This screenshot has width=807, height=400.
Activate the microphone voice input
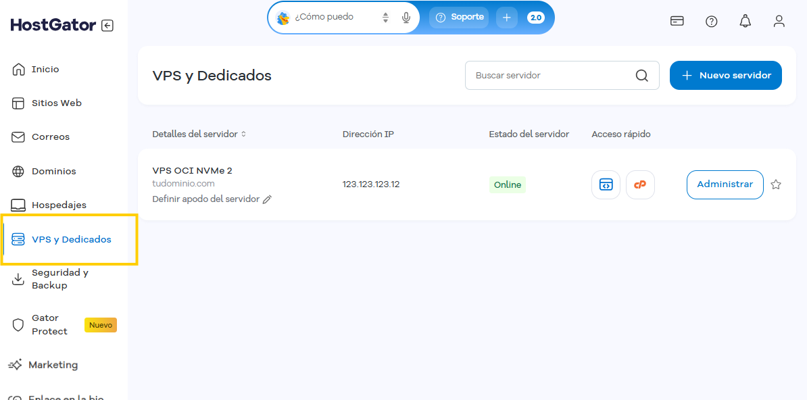click(x=406, y=18)
